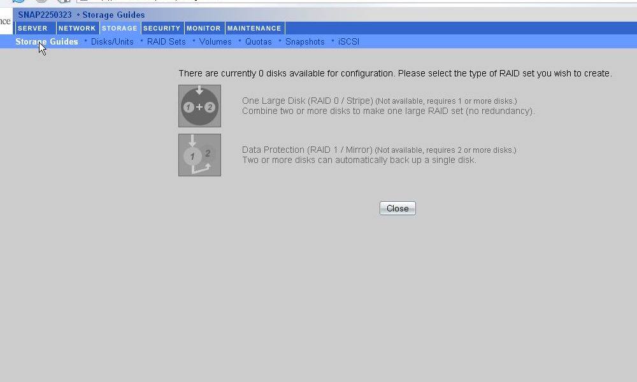Screen dimensions: 637x382
Task: Go to the SECURITY tab
Action: click(162, 28)
